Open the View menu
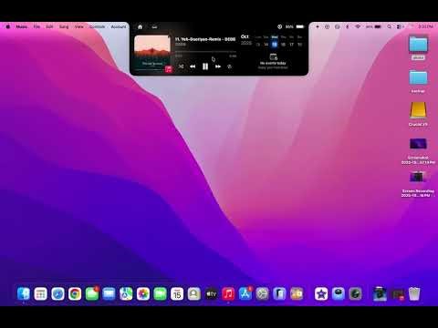The height and width of the screenshot is (328, 438). coord(79,26)
